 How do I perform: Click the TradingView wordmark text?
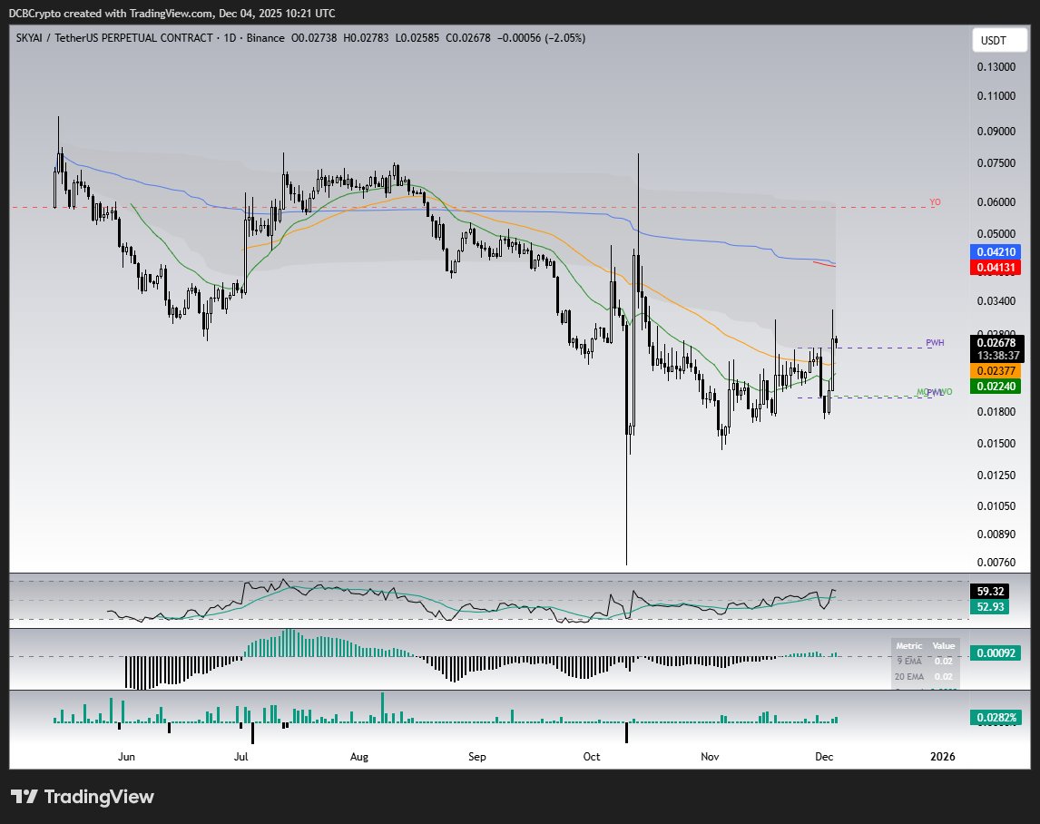99,798
